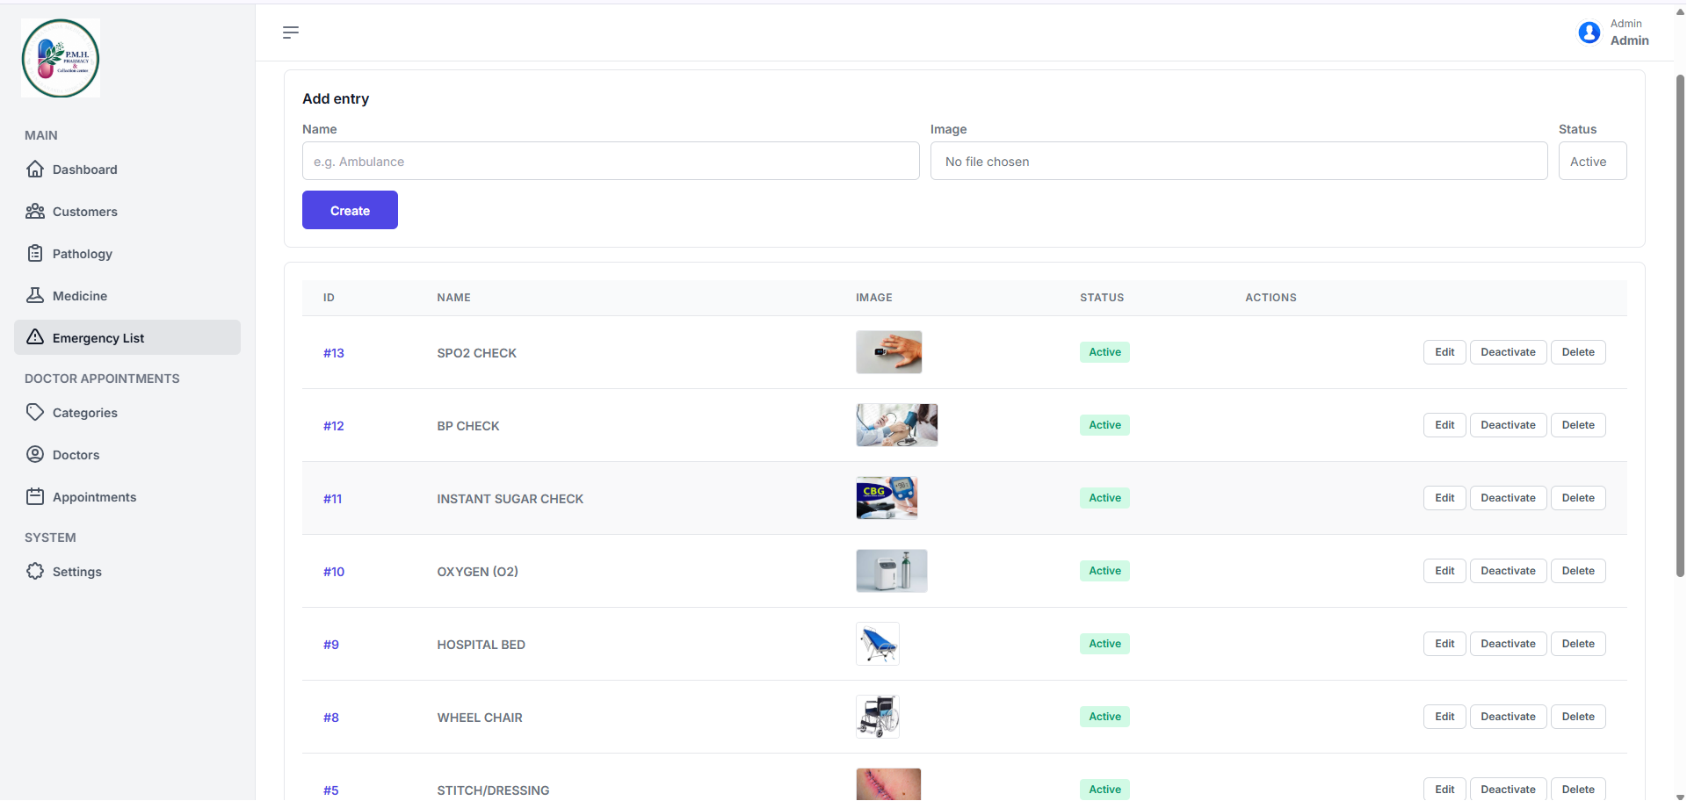The width and height of the screenshot is (1687, 801).
Task: Click the Settings gear icon
Action: coord(35,571)
